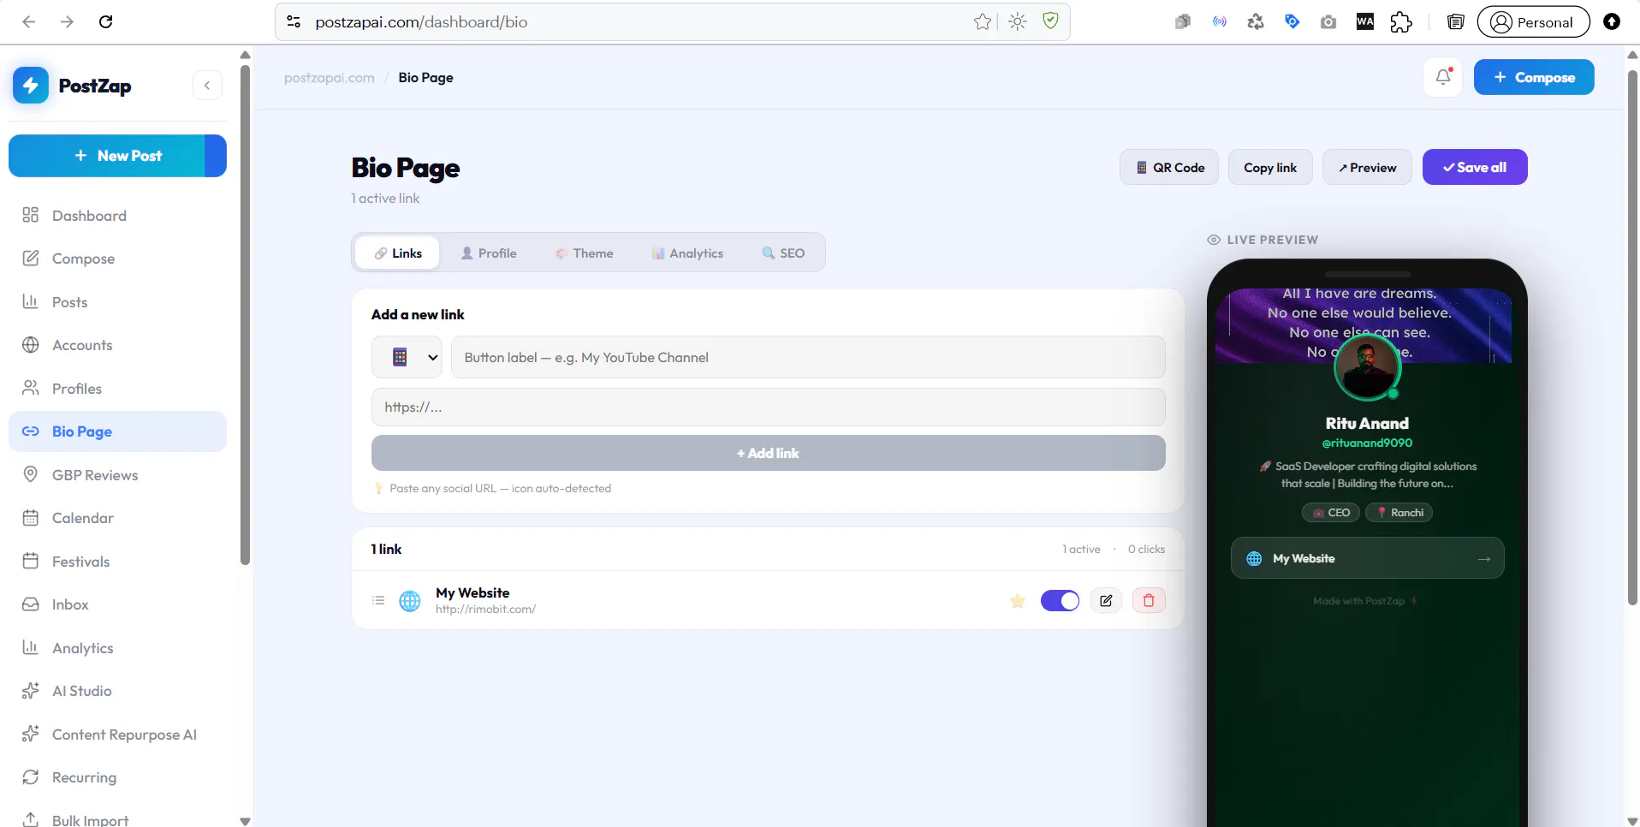Viewport: 1640px width, 827px height.
Task: Click the WA extension icon
Action: [x=1365, y=22]
